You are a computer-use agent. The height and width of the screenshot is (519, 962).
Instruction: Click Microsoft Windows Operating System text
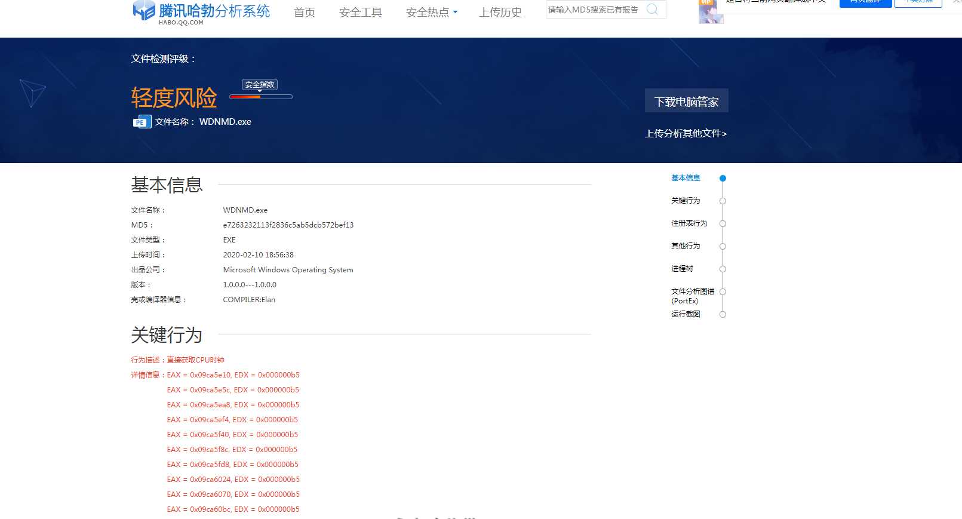tap(288, 270)
